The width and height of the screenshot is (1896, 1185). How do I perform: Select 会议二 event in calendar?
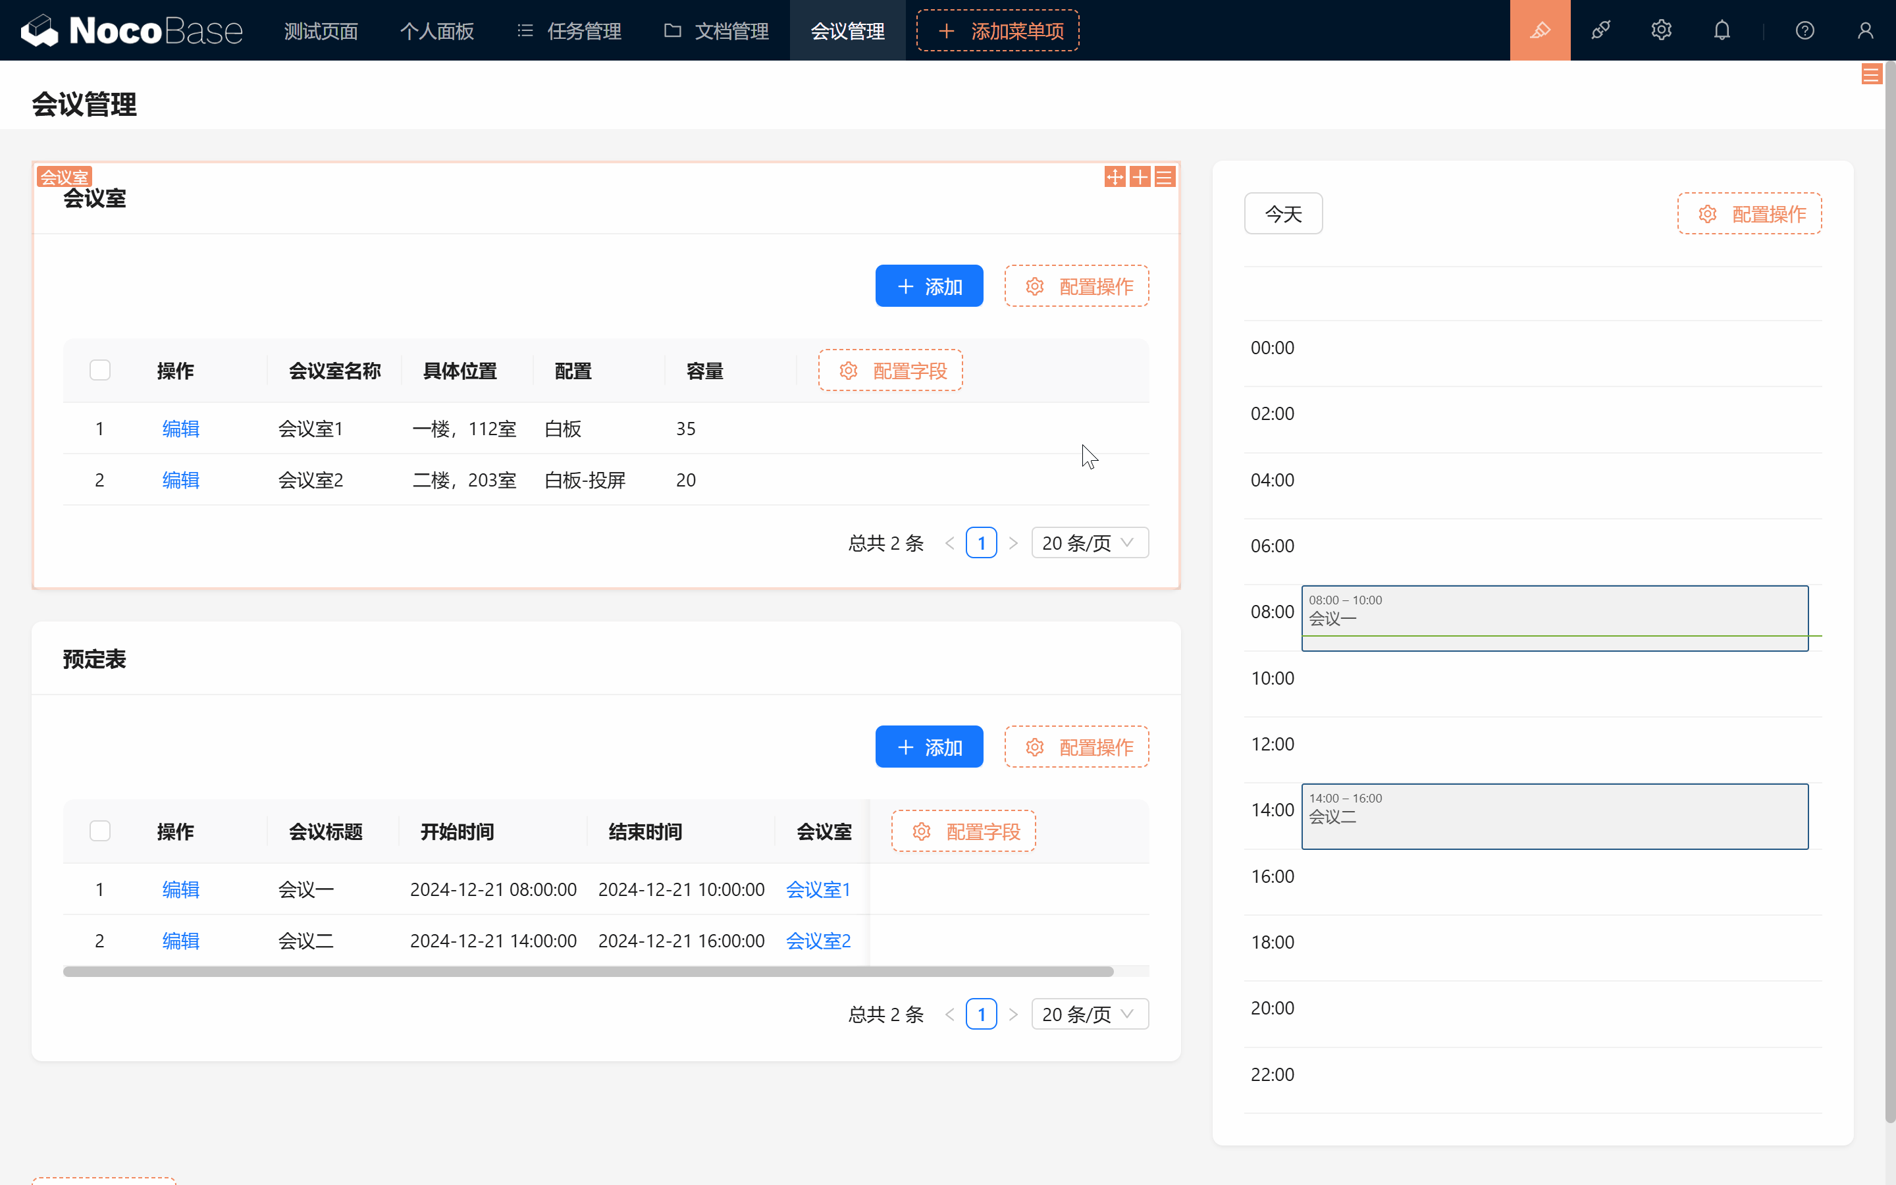pos(1554,816)
